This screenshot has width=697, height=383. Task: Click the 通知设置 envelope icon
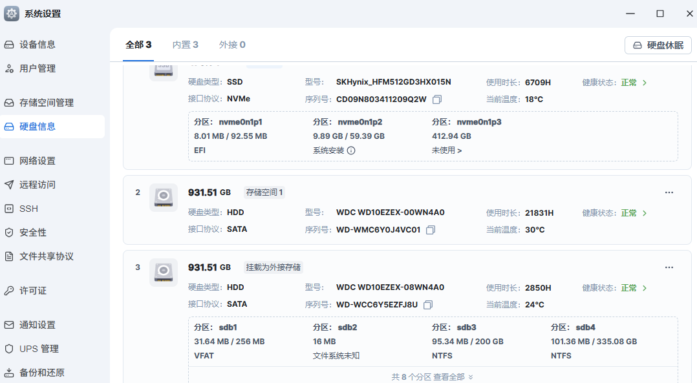coord(9,325)
